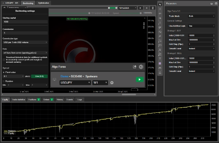This screenshot has width=219, height=143.
Task: Click the Live (0.6) spread button
Action: 39,76
